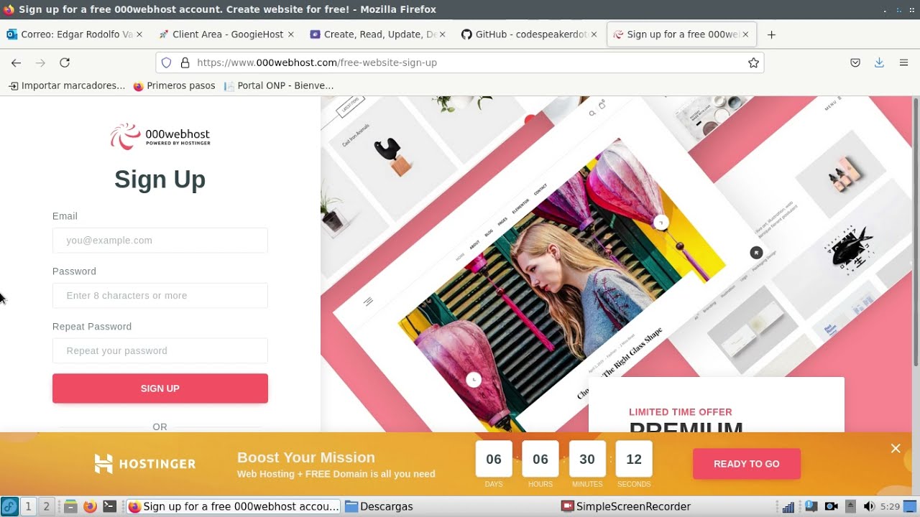Reload the current page
Screen dimensions: 920x517
pos(65,62)
